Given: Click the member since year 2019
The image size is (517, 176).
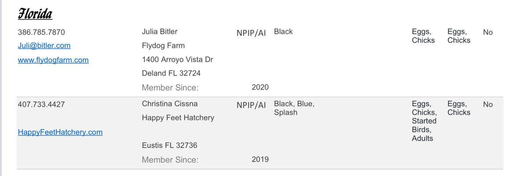Looking at the screenshot, I should 260,160.
